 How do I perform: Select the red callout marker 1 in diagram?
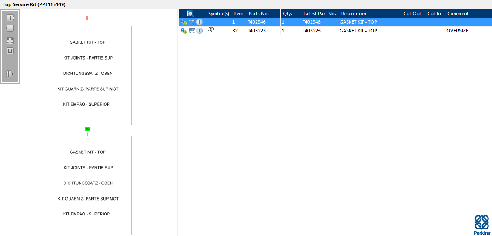pos(87,18)
